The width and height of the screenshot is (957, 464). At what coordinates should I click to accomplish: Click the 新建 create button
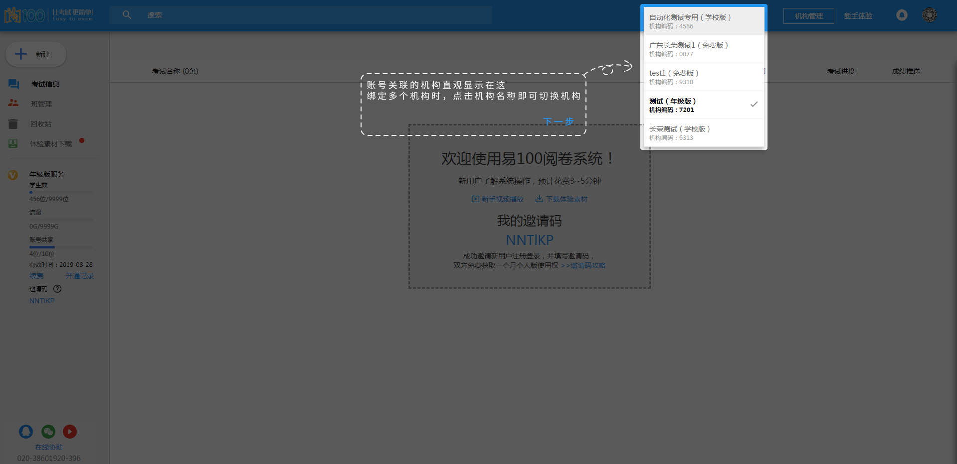(36, 54)
